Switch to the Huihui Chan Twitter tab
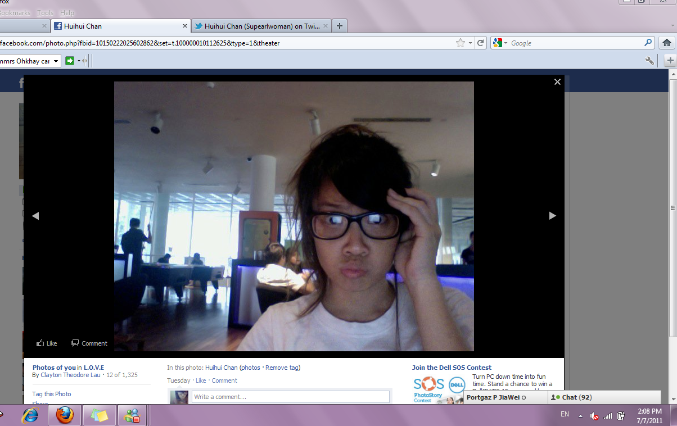The image size is (677, 426). (x=261, y=26)
